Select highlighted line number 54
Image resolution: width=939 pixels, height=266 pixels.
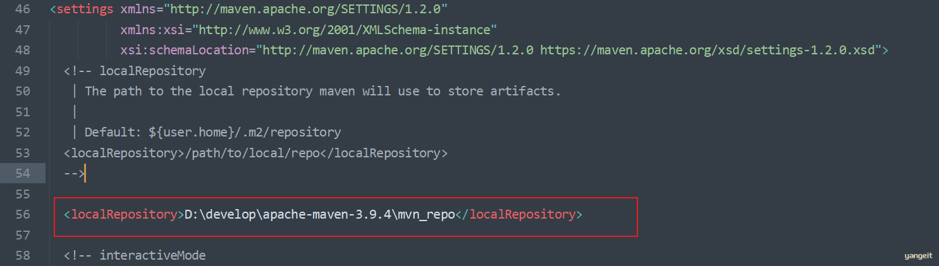(x=23, y=173)
